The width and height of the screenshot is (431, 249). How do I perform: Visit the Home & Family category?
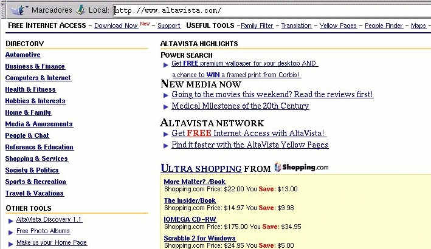click(28, 112)
